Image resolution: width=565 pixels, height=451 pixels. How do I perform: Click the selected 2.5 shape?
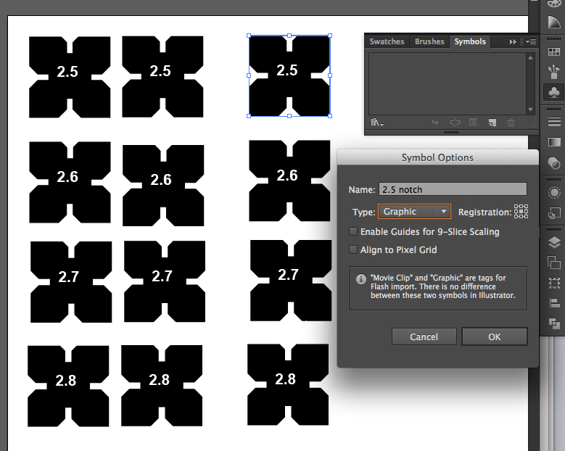[x=289, y=75]
